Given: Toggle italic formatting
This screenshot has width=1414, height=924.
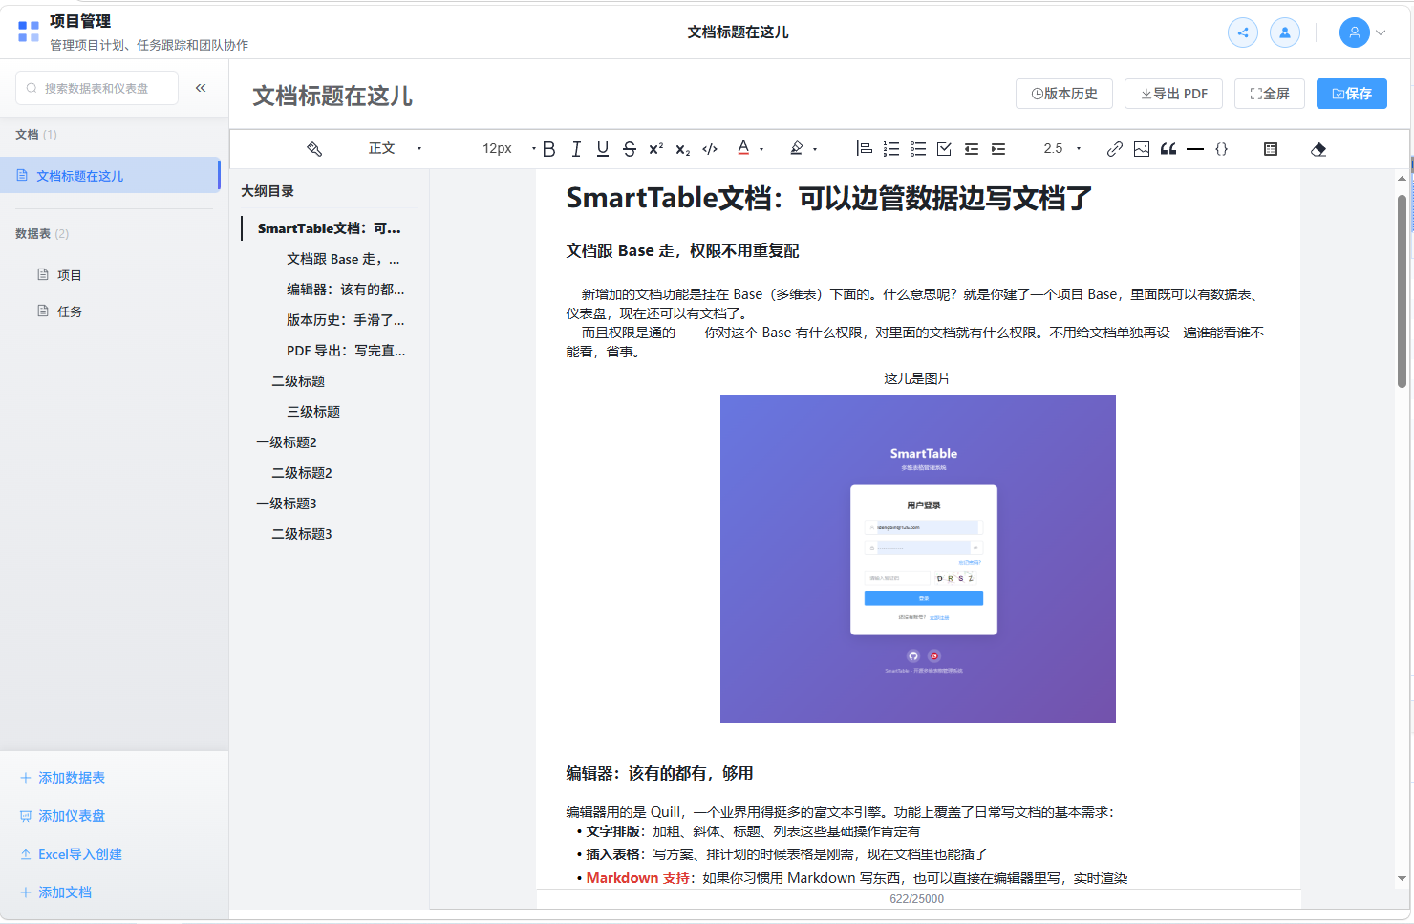Looking at the screenshot, I should click(x=576, y=149).
